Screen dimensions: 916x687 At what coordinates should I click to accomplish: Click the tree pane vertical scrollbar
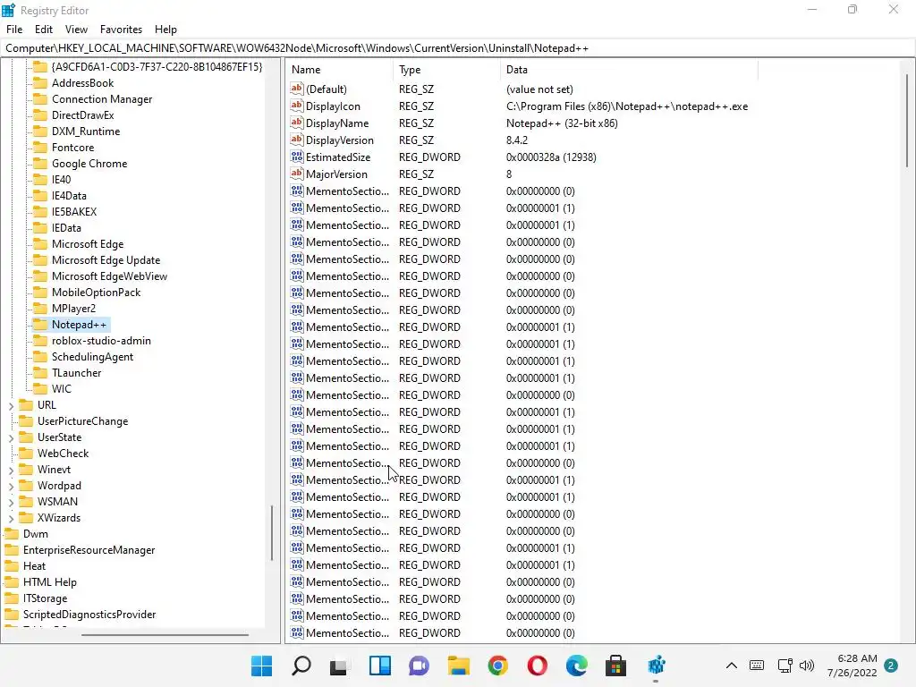point(272,531)
